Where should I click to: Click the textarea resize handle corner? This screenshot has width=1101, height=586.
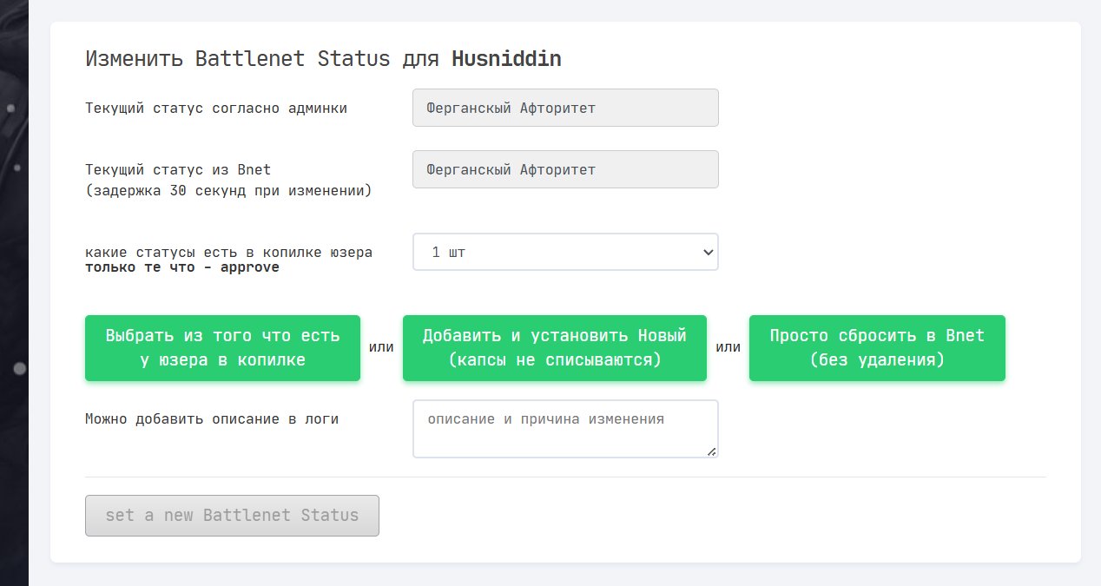pos(712,451)
